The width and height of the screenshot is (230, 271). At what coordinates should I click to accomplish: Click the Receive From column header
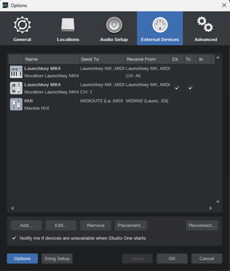pyautogui.click(x=148, y=59)
